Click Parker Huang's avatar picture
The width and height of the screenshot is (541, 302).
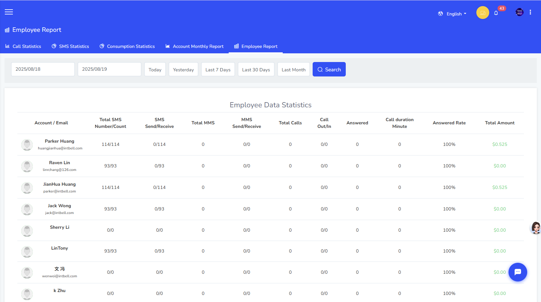27,145
